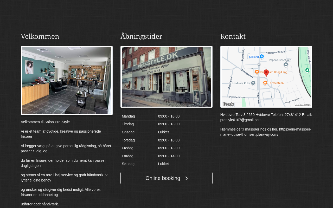Click Lørdag's hours 09:00 - 14:00
The width and height of the screenshot is (333, 208).
click(169, 156)
